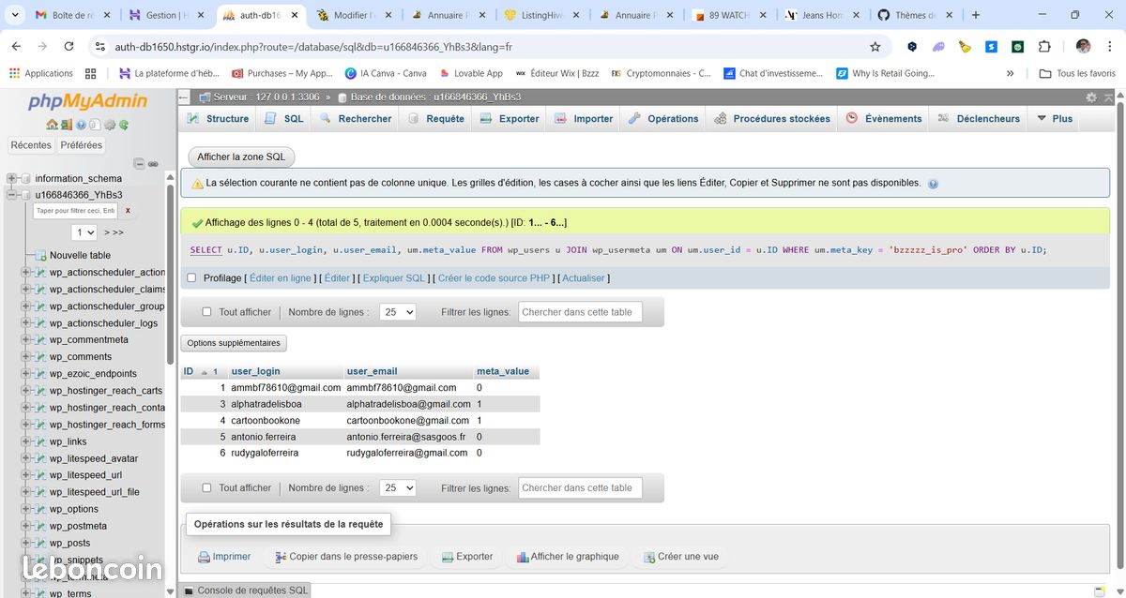Check upper Tout afficher checkbox

[x=207, y=312]
